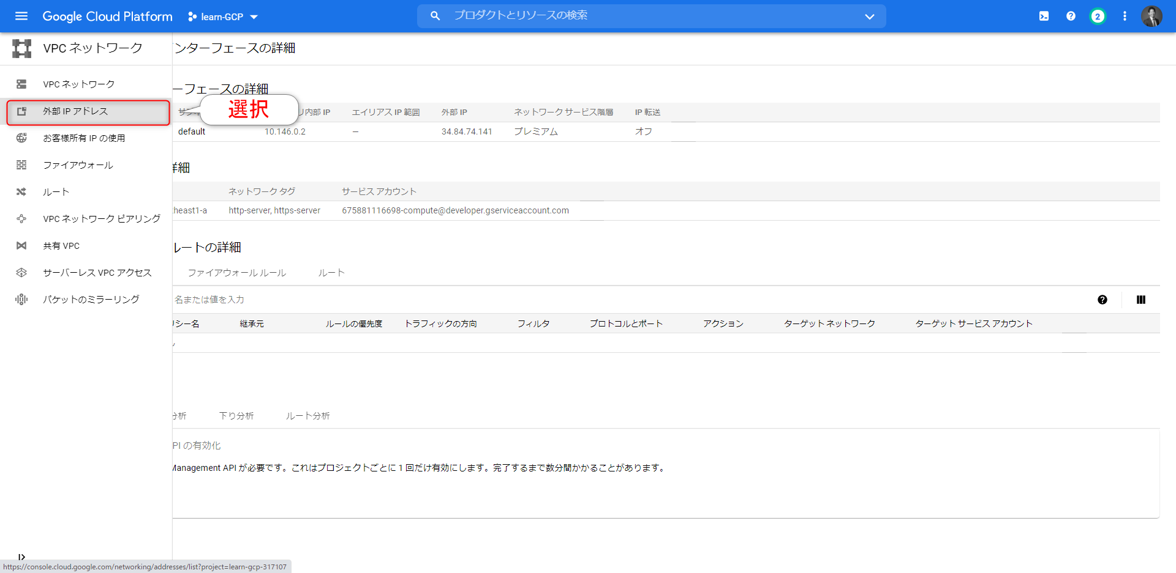Image resolution: width=1176 pixels, height=573 pixels.
Task: Click the 外部 IP アドレス icon
Action: coord(21,111)
